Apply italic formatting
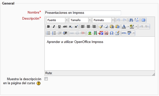The width and height of the screenshot is (159, 96). pos(54,27)
